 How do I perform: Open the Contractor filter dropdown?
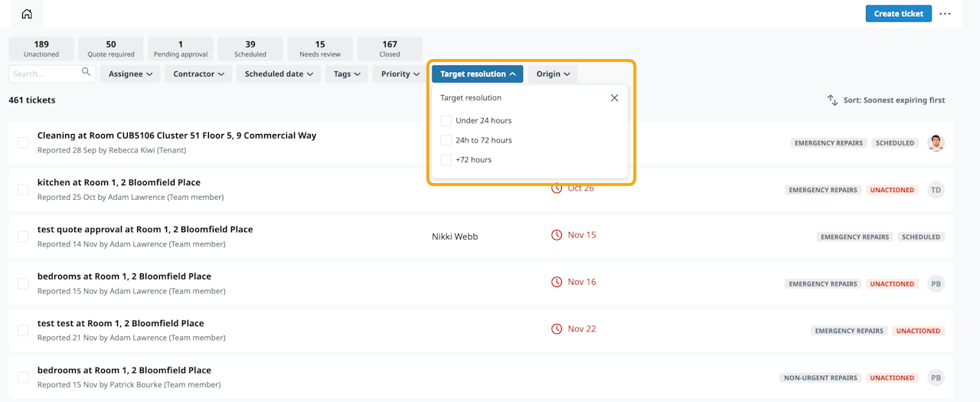pos(198,74)
